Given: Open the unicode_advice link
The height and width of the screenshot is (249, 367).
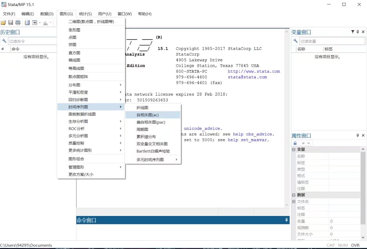Looking at the screenshot, I should tap(202, 128).
